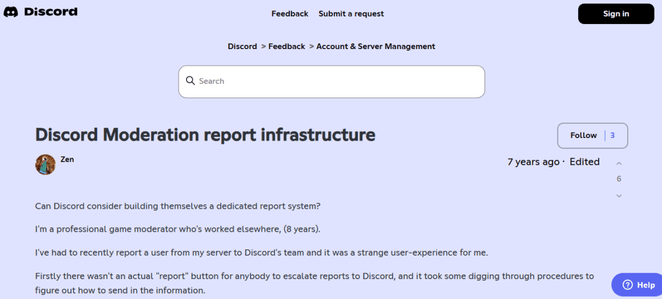Click the vote count 6
662x299 pixels.
pos(619,179)
